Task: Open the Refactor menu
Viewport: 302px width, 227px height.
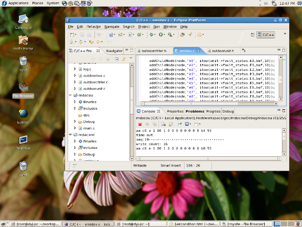Action: tap(93, 26)
